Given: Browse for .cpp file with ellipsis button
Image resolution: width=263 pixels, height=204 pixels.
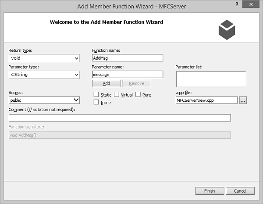Looking at the screenshot, I should 244,100.
